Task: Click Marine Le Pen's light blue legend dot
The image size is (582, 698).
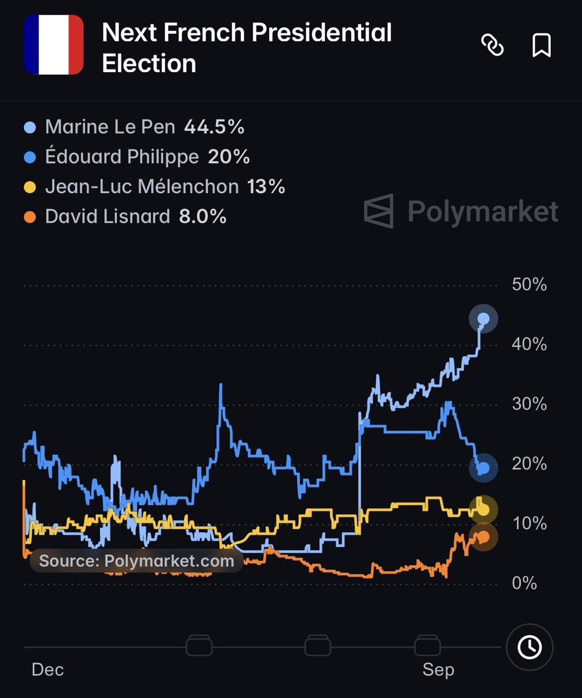Action: [x=30, y=127]
